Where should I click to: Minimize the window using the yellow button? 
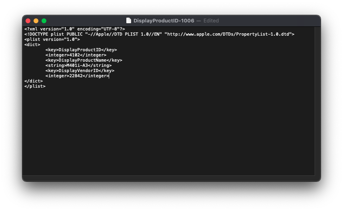(x=36, y=21)
